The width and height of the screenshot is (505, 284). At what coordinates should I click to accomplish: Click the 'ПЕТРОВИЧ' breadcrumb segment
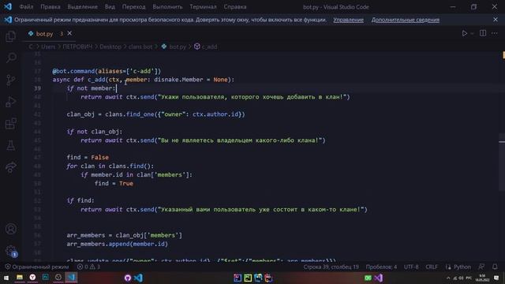click(77, 47)
